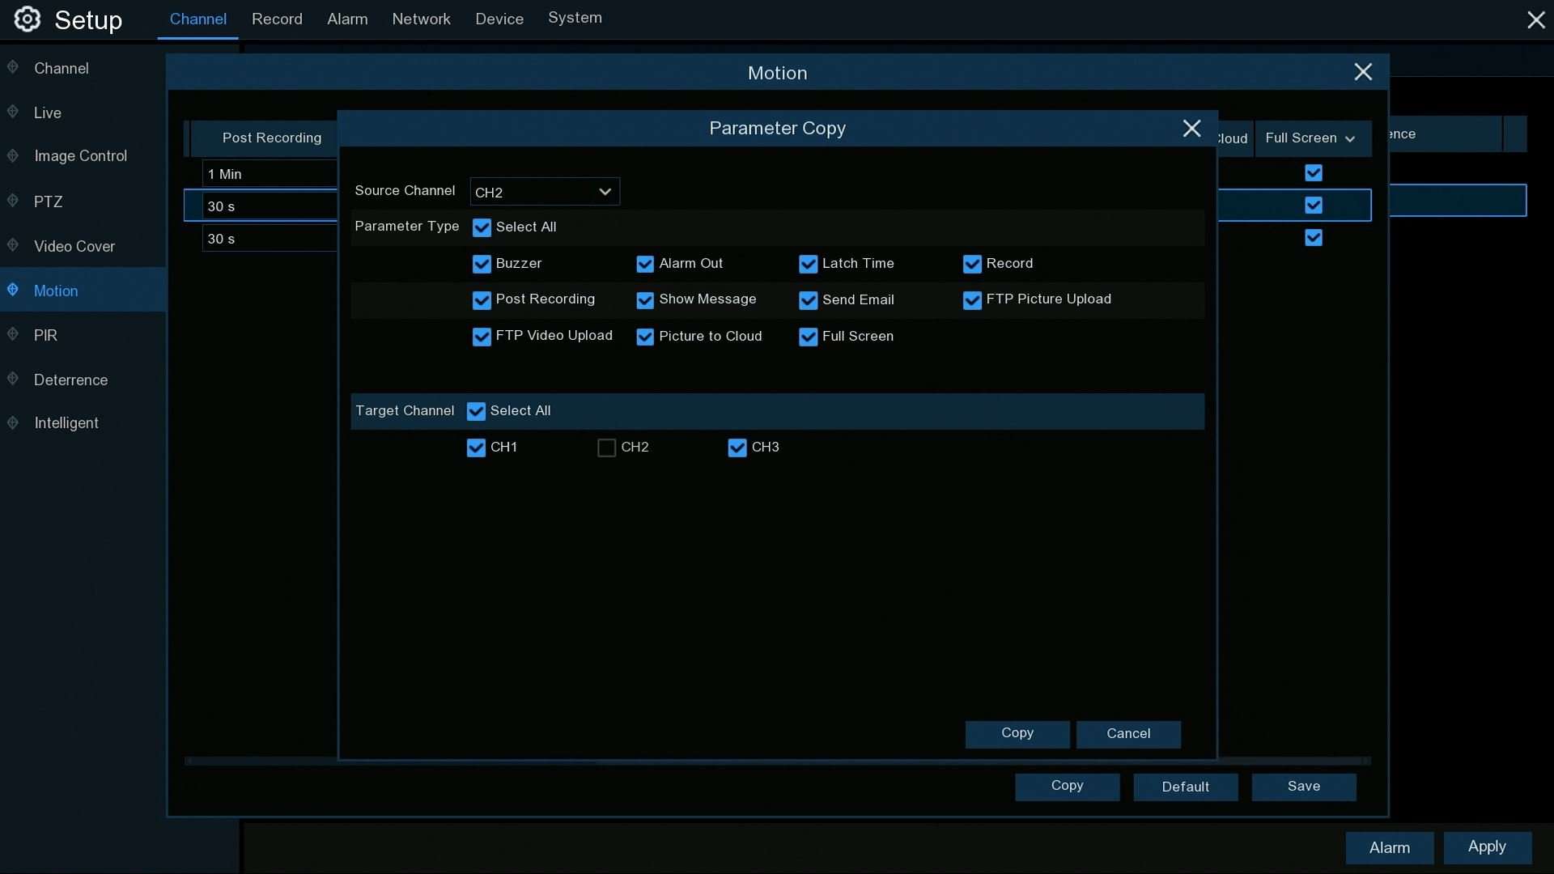Viewport: 1554px width, 874px height.
Task: Close the Parameter Copy dialog
Action: [x=1191, y=129]
